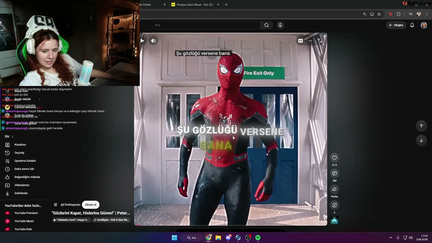
Task: Open the @FilmEkspress channel
Action: (70, 205)
